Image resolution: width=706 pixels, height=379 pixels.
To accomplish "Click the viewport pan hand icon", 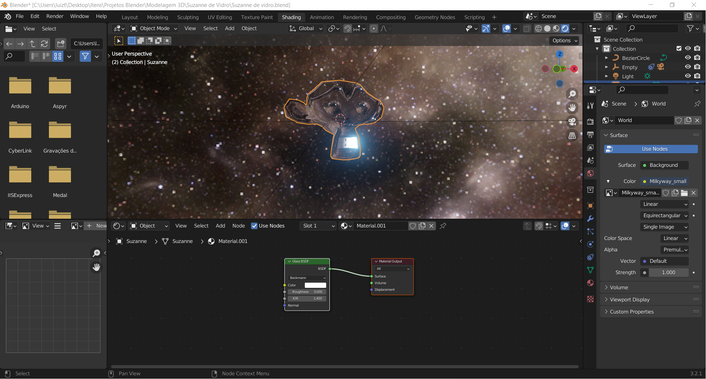I will coord(572,108).
